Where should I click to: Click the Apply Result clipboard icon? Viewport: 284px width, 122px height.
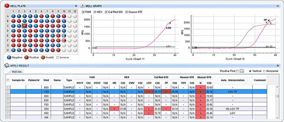tap(7, 65)
